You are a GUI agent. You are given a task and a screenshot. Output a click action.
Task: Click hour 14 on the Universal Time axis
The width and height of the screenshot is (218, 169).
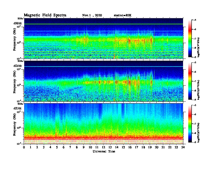117,147
